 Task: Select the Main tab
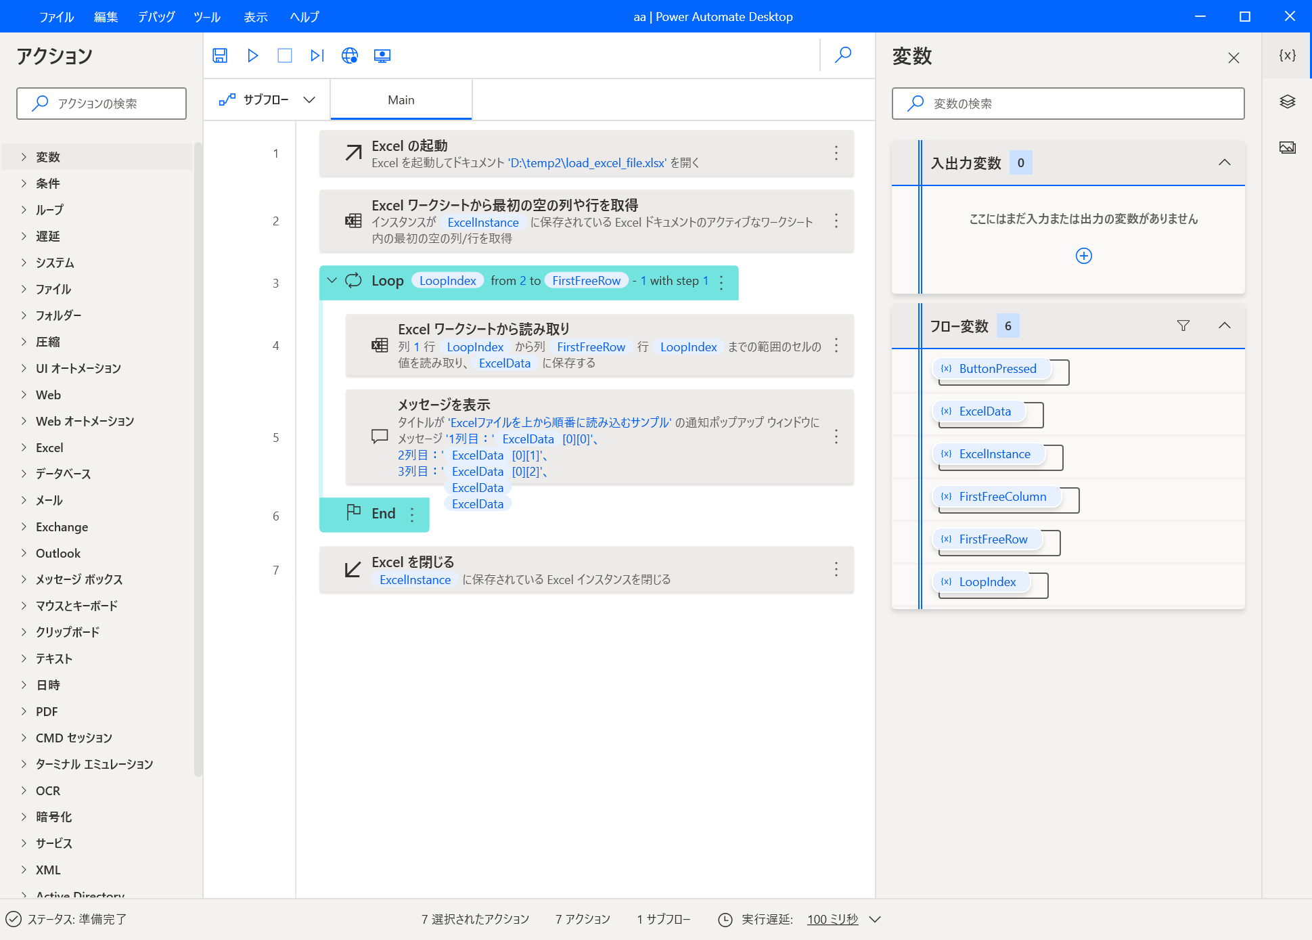tap(401, 100)
